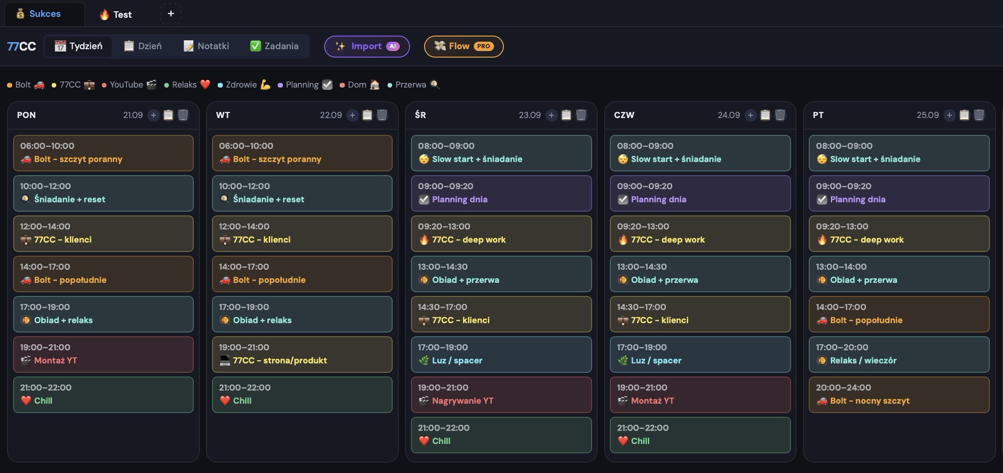
Task: Open Wednesday's Planning dnia block
Action: tap(501, 193)
